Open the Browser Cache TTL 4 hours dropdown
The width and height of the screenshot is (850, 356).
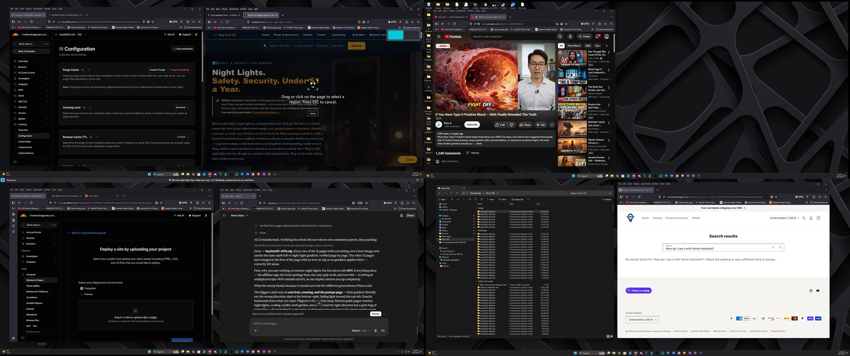[x=183, y=137]
